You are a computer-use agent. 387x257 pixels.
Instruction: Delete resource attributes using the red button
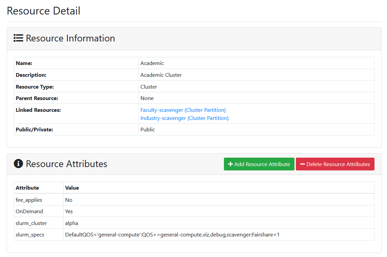pyautogui.click(x=335, y=164)
